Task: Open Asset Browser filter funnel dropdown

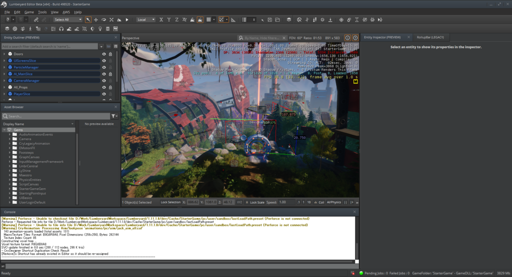Action: point(114,116)
